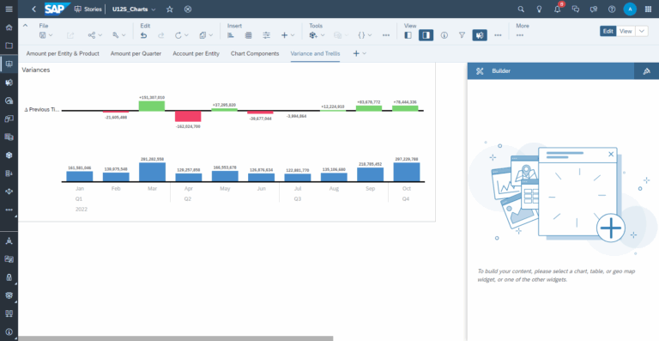Expand the Share dropdown arrow
The width and height of the screenshot is (659, 341).
coord(100,35)
